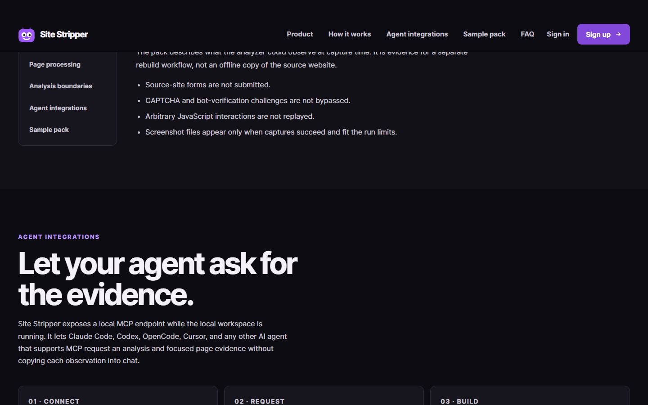The image size is (648, 405).
Task: Click the paragraph about the local MCP endpoint
Action: (x=153, y=342)
